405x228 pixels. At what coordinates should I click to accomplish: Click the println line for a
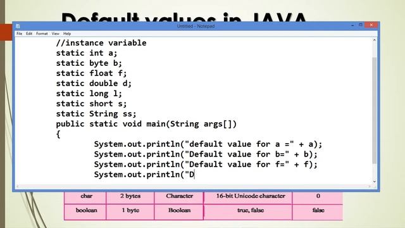(x=208, y=144)
